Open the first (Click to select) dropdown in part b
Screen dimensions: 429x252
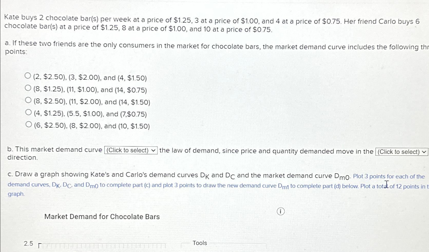click(x=130, y=150)
